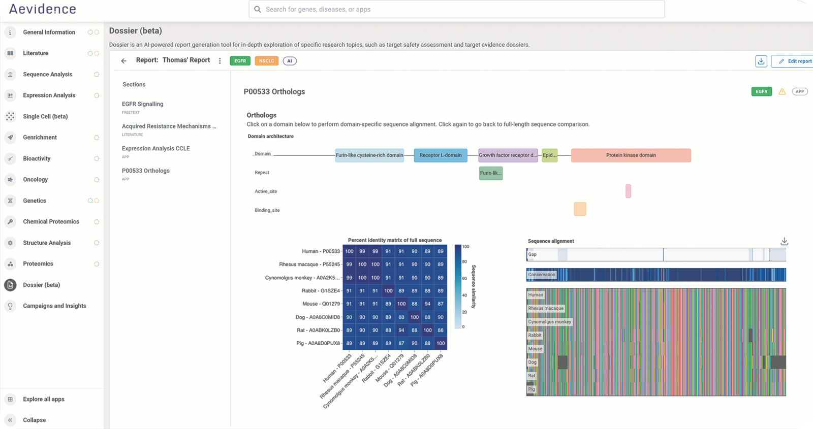Select the Bioactivity icon
Screen dimensions: 813x429
tap(10, 159)
